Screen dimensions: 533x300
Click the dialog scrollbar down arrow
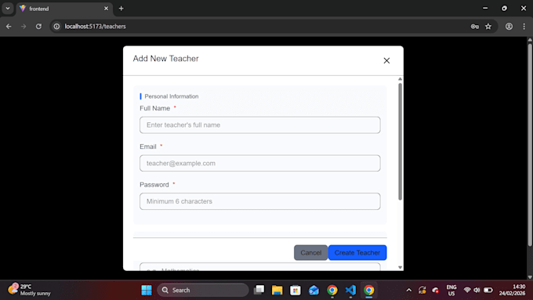(400, 267)
